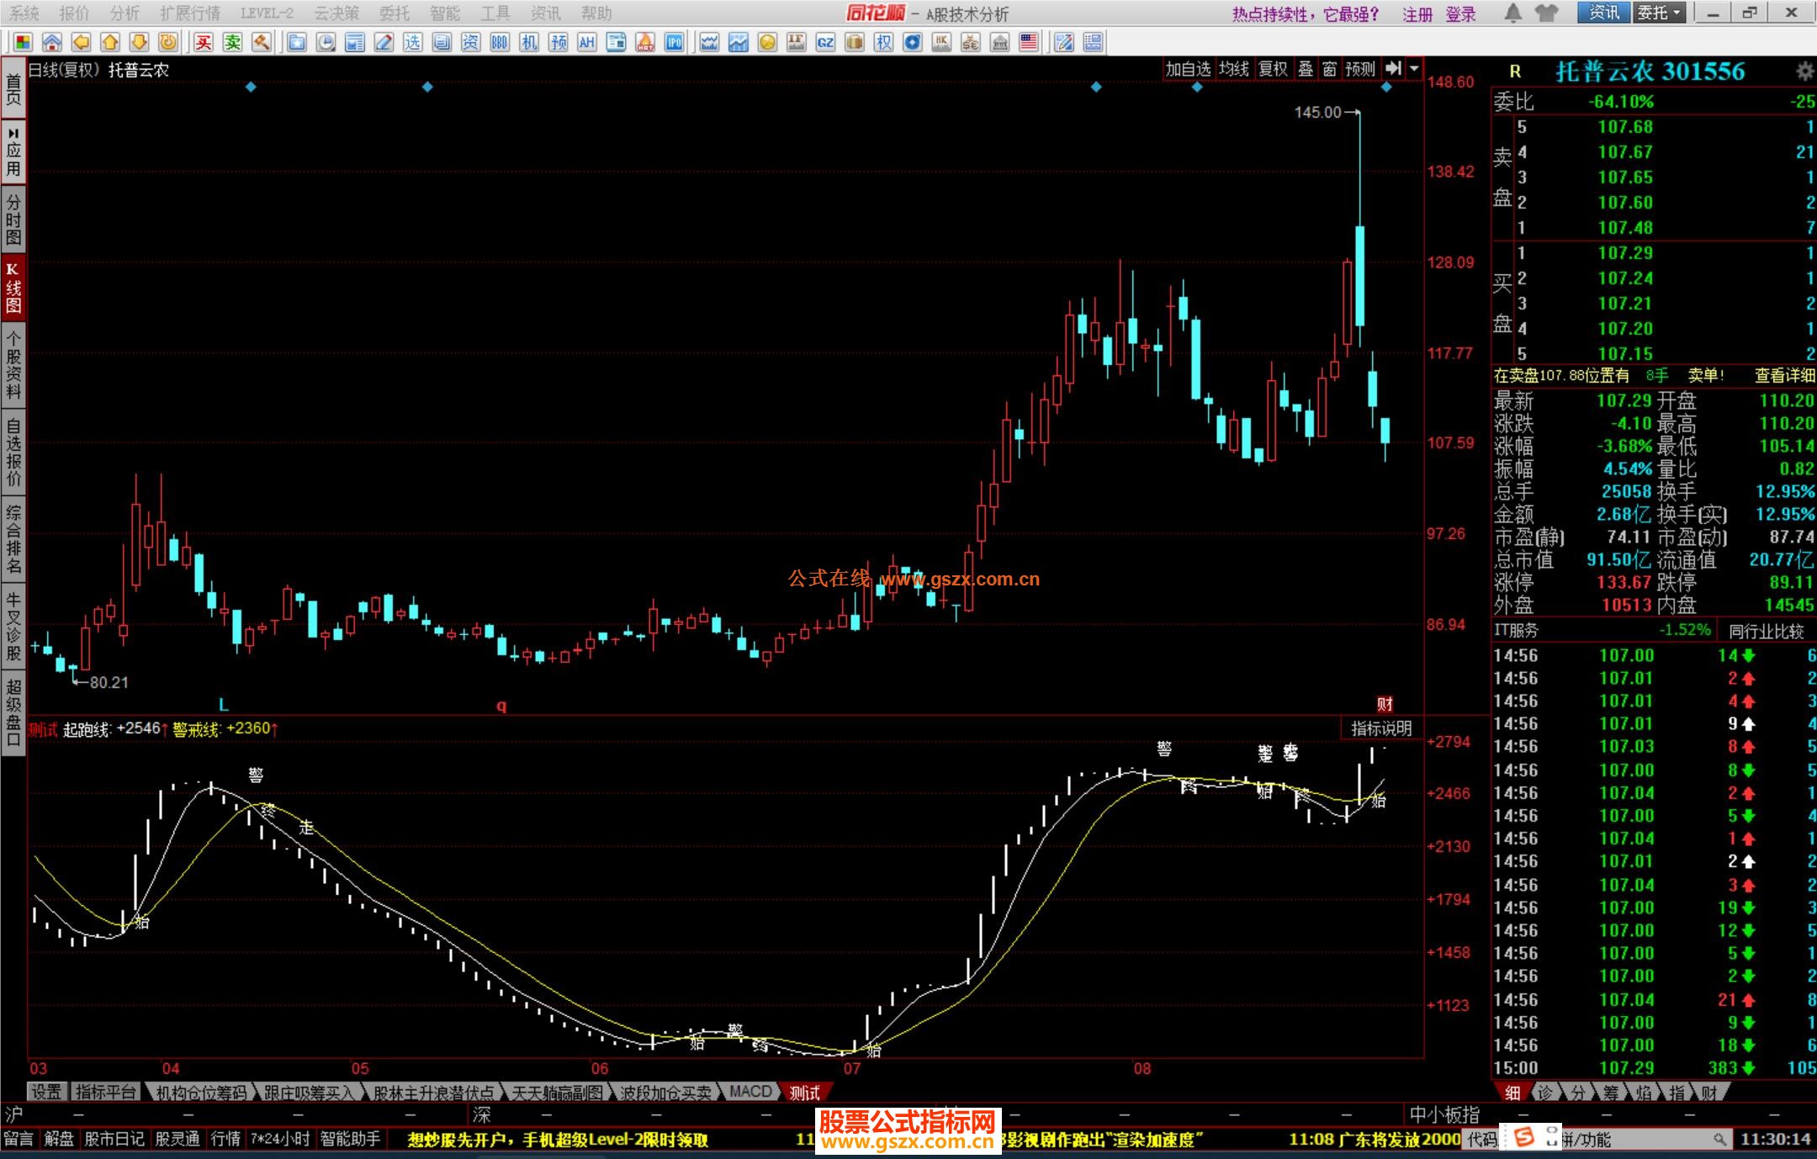Screen dimensions: 1817x1159
Task: Switch to the MACD indicator tab
Action: point(750,1092)
